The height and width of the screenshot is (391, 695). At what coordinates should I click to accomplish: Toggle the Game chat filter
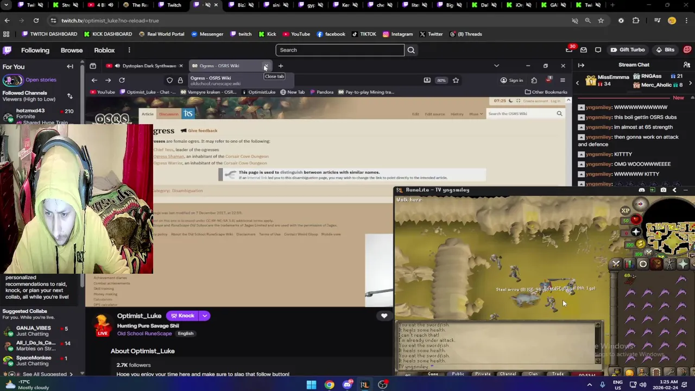coord(433,374)
